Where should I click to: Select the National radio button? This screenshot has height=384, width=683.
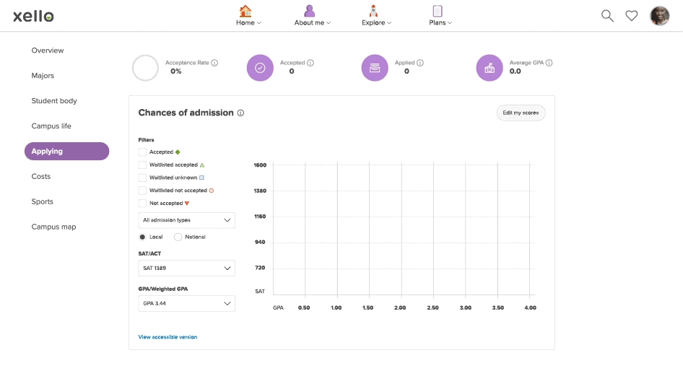coord(178,237)
